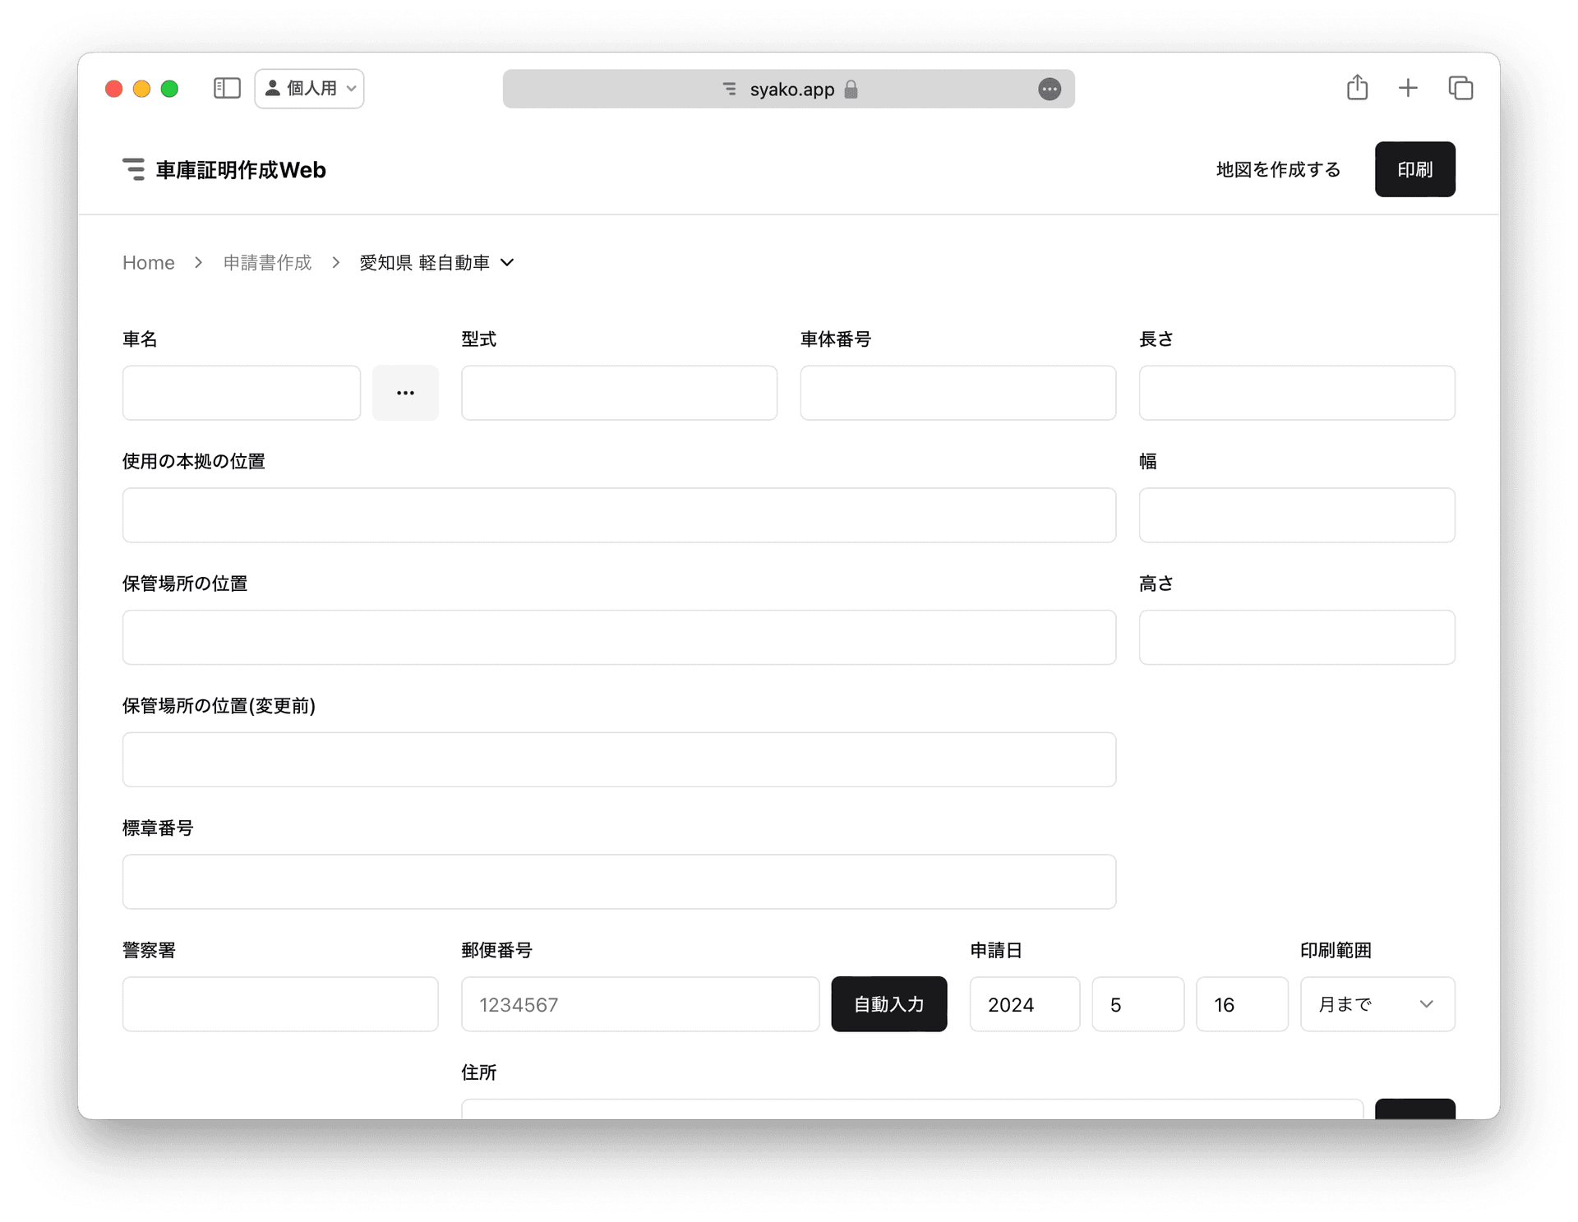This screenshot has height=1222, width=1578.
Task: Click the three-dot button beside 車名
Action: coord(405,393)
